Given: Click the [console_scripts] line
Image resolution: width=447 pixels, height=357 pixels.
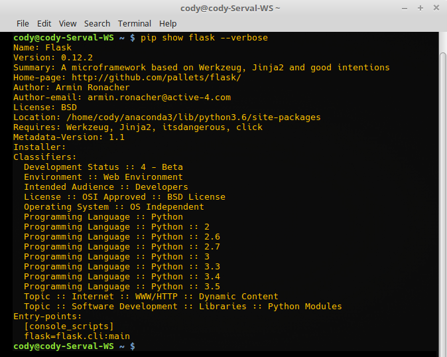Looking at the screenshot, I should [69, 326].
